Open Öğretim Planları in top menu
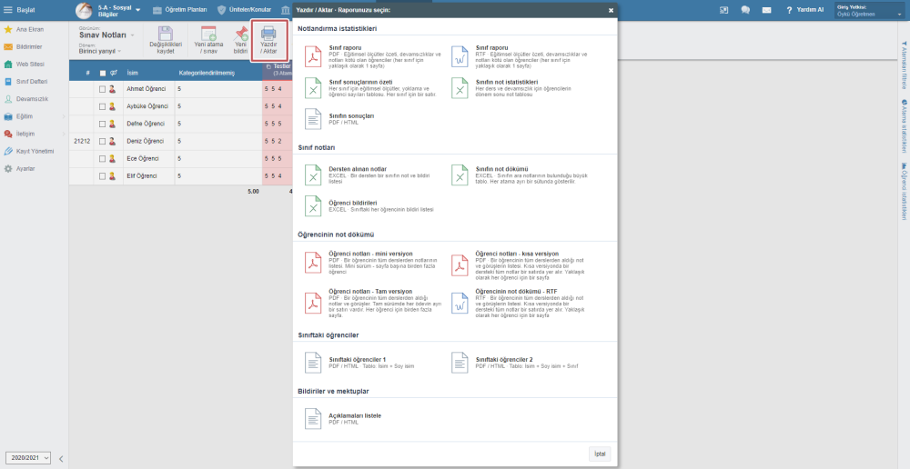This screenshot has height=469, width=910. pyautogui.click(x=180, y=10)
